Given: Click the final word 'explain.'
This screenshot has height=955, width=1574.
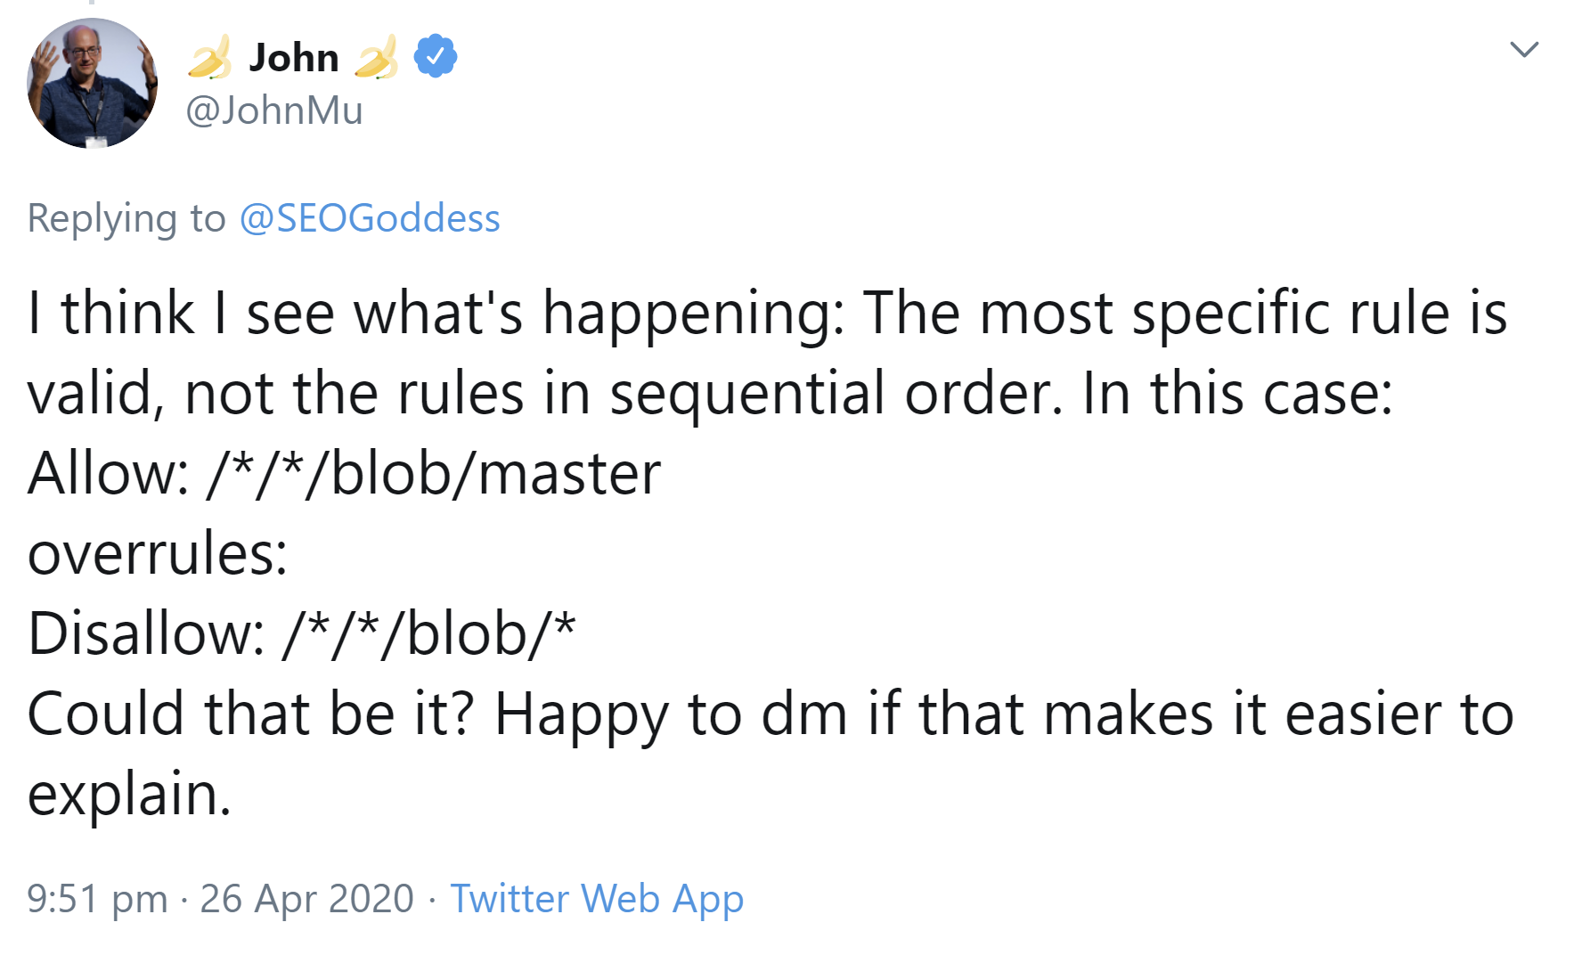Looking at the screenshot, I should click(130, 794).
